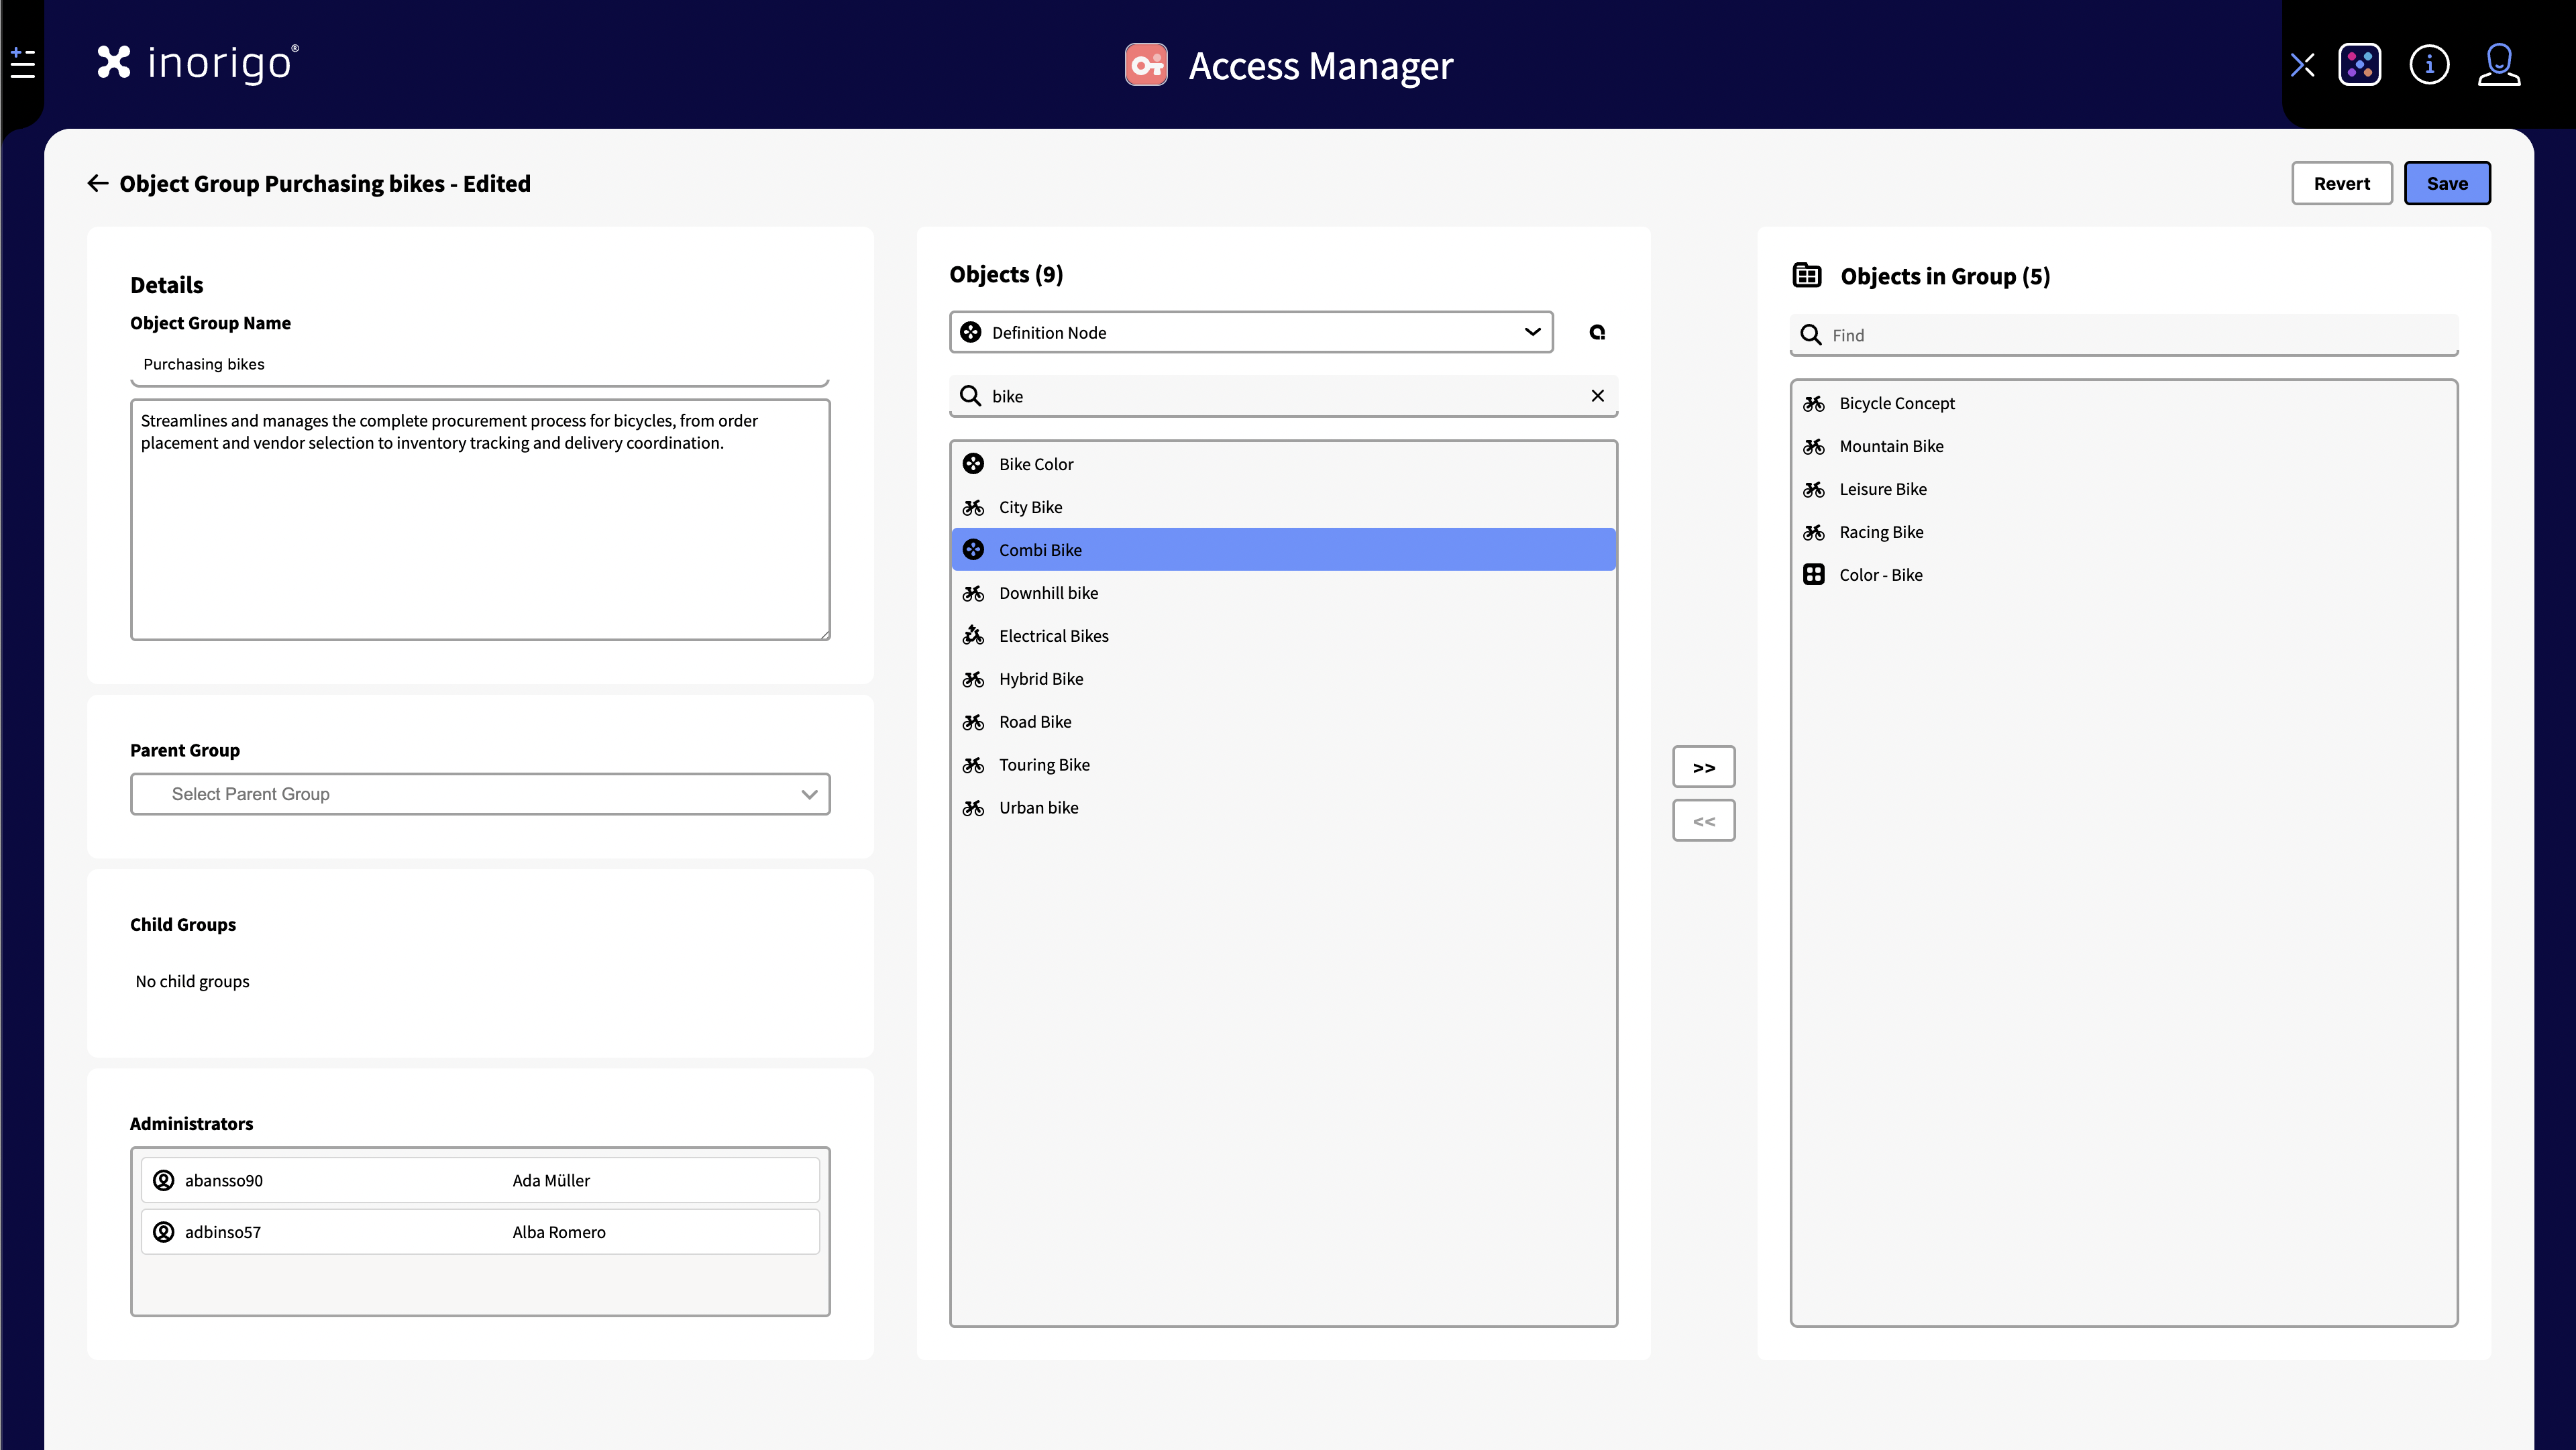Click the info circle icon in header

click(2429, 65)
